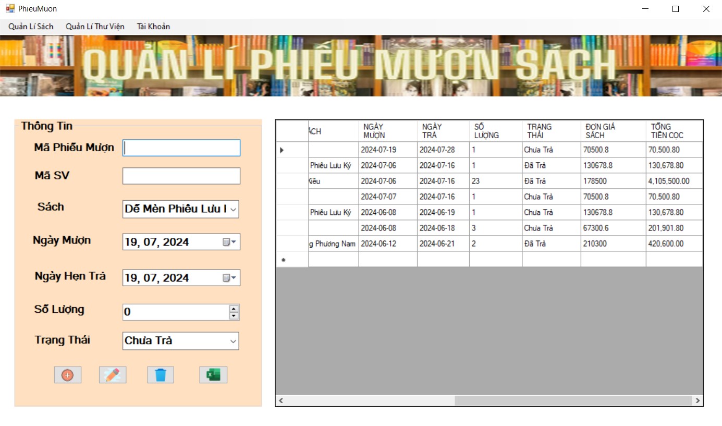Sort by ĐƠN GIÁ SÁCH column header
The image size is (722, 426).
click(614, 131)
